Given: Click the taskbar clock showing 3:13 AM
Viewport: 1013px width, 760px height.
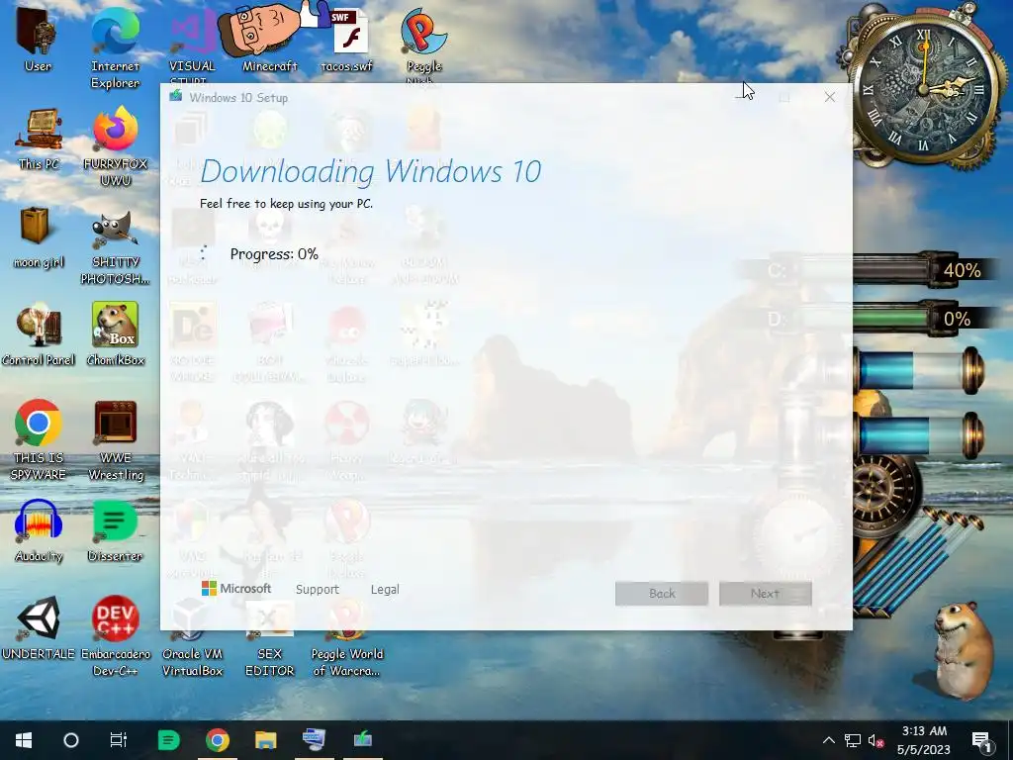Looking at the screenshot, I should pyautogui.click(x=924, y=740).
